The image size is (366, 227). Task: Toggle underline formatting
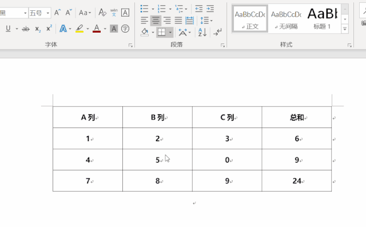(8, 29)
